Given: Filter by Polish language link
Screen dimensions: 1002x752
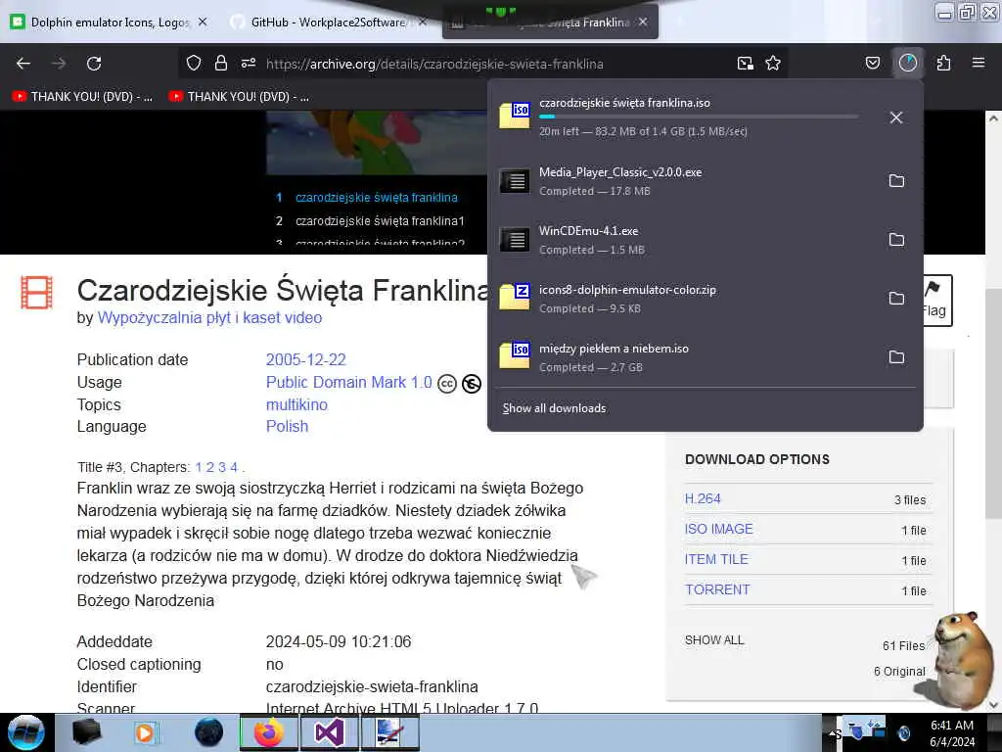Looking at the screenshot, I should (287, 426).
